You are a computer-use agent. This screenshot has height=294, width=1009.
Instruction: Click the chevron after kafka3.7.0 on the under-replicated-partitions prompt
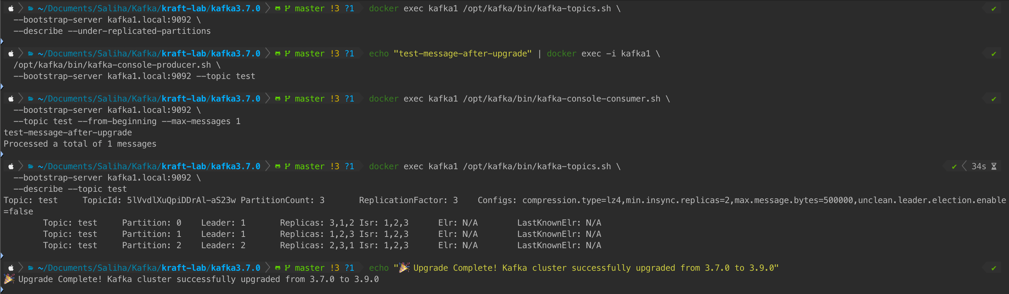(x=267, y=8)
